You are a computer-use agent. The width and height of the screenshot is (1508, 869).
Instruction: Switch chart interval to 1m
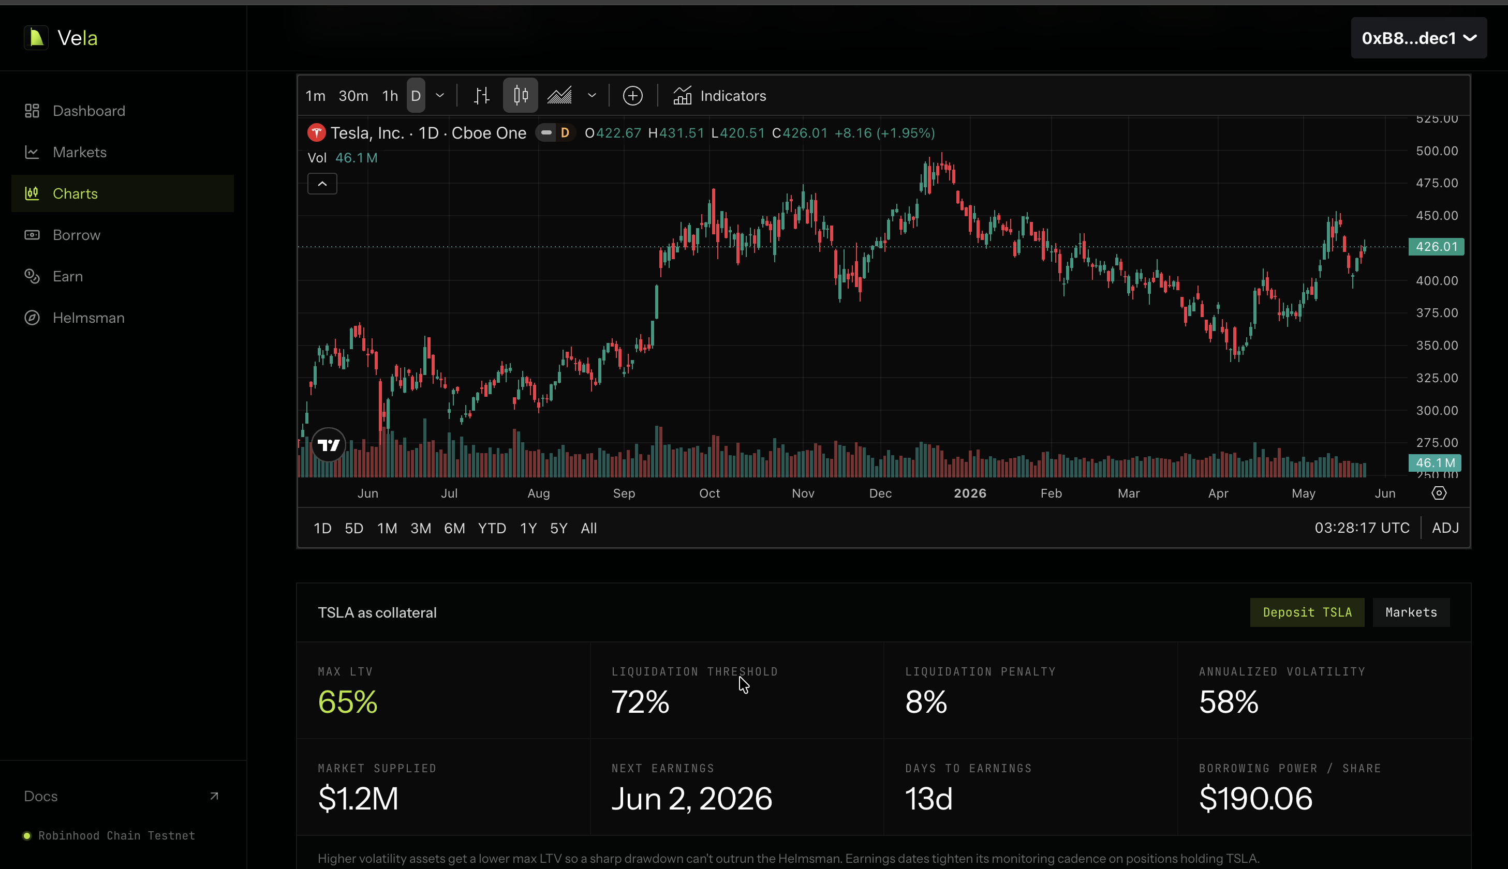[x=315, y=96]
